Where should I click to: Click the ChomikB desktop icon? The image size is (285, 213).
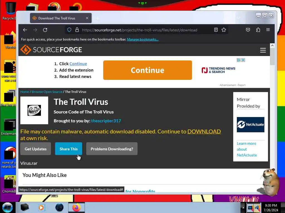(9, 184)
